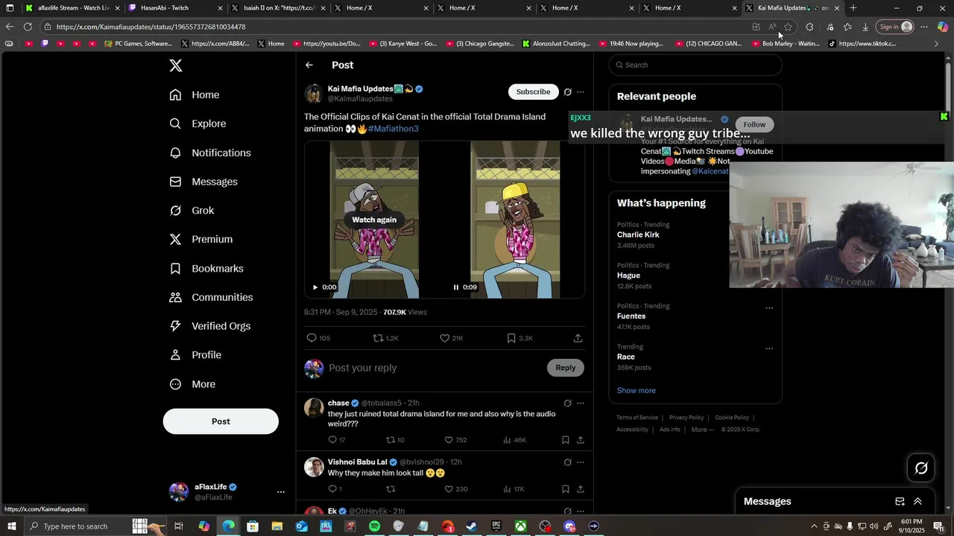
Task: Click the floating Grok button
Action: [921, 468]
